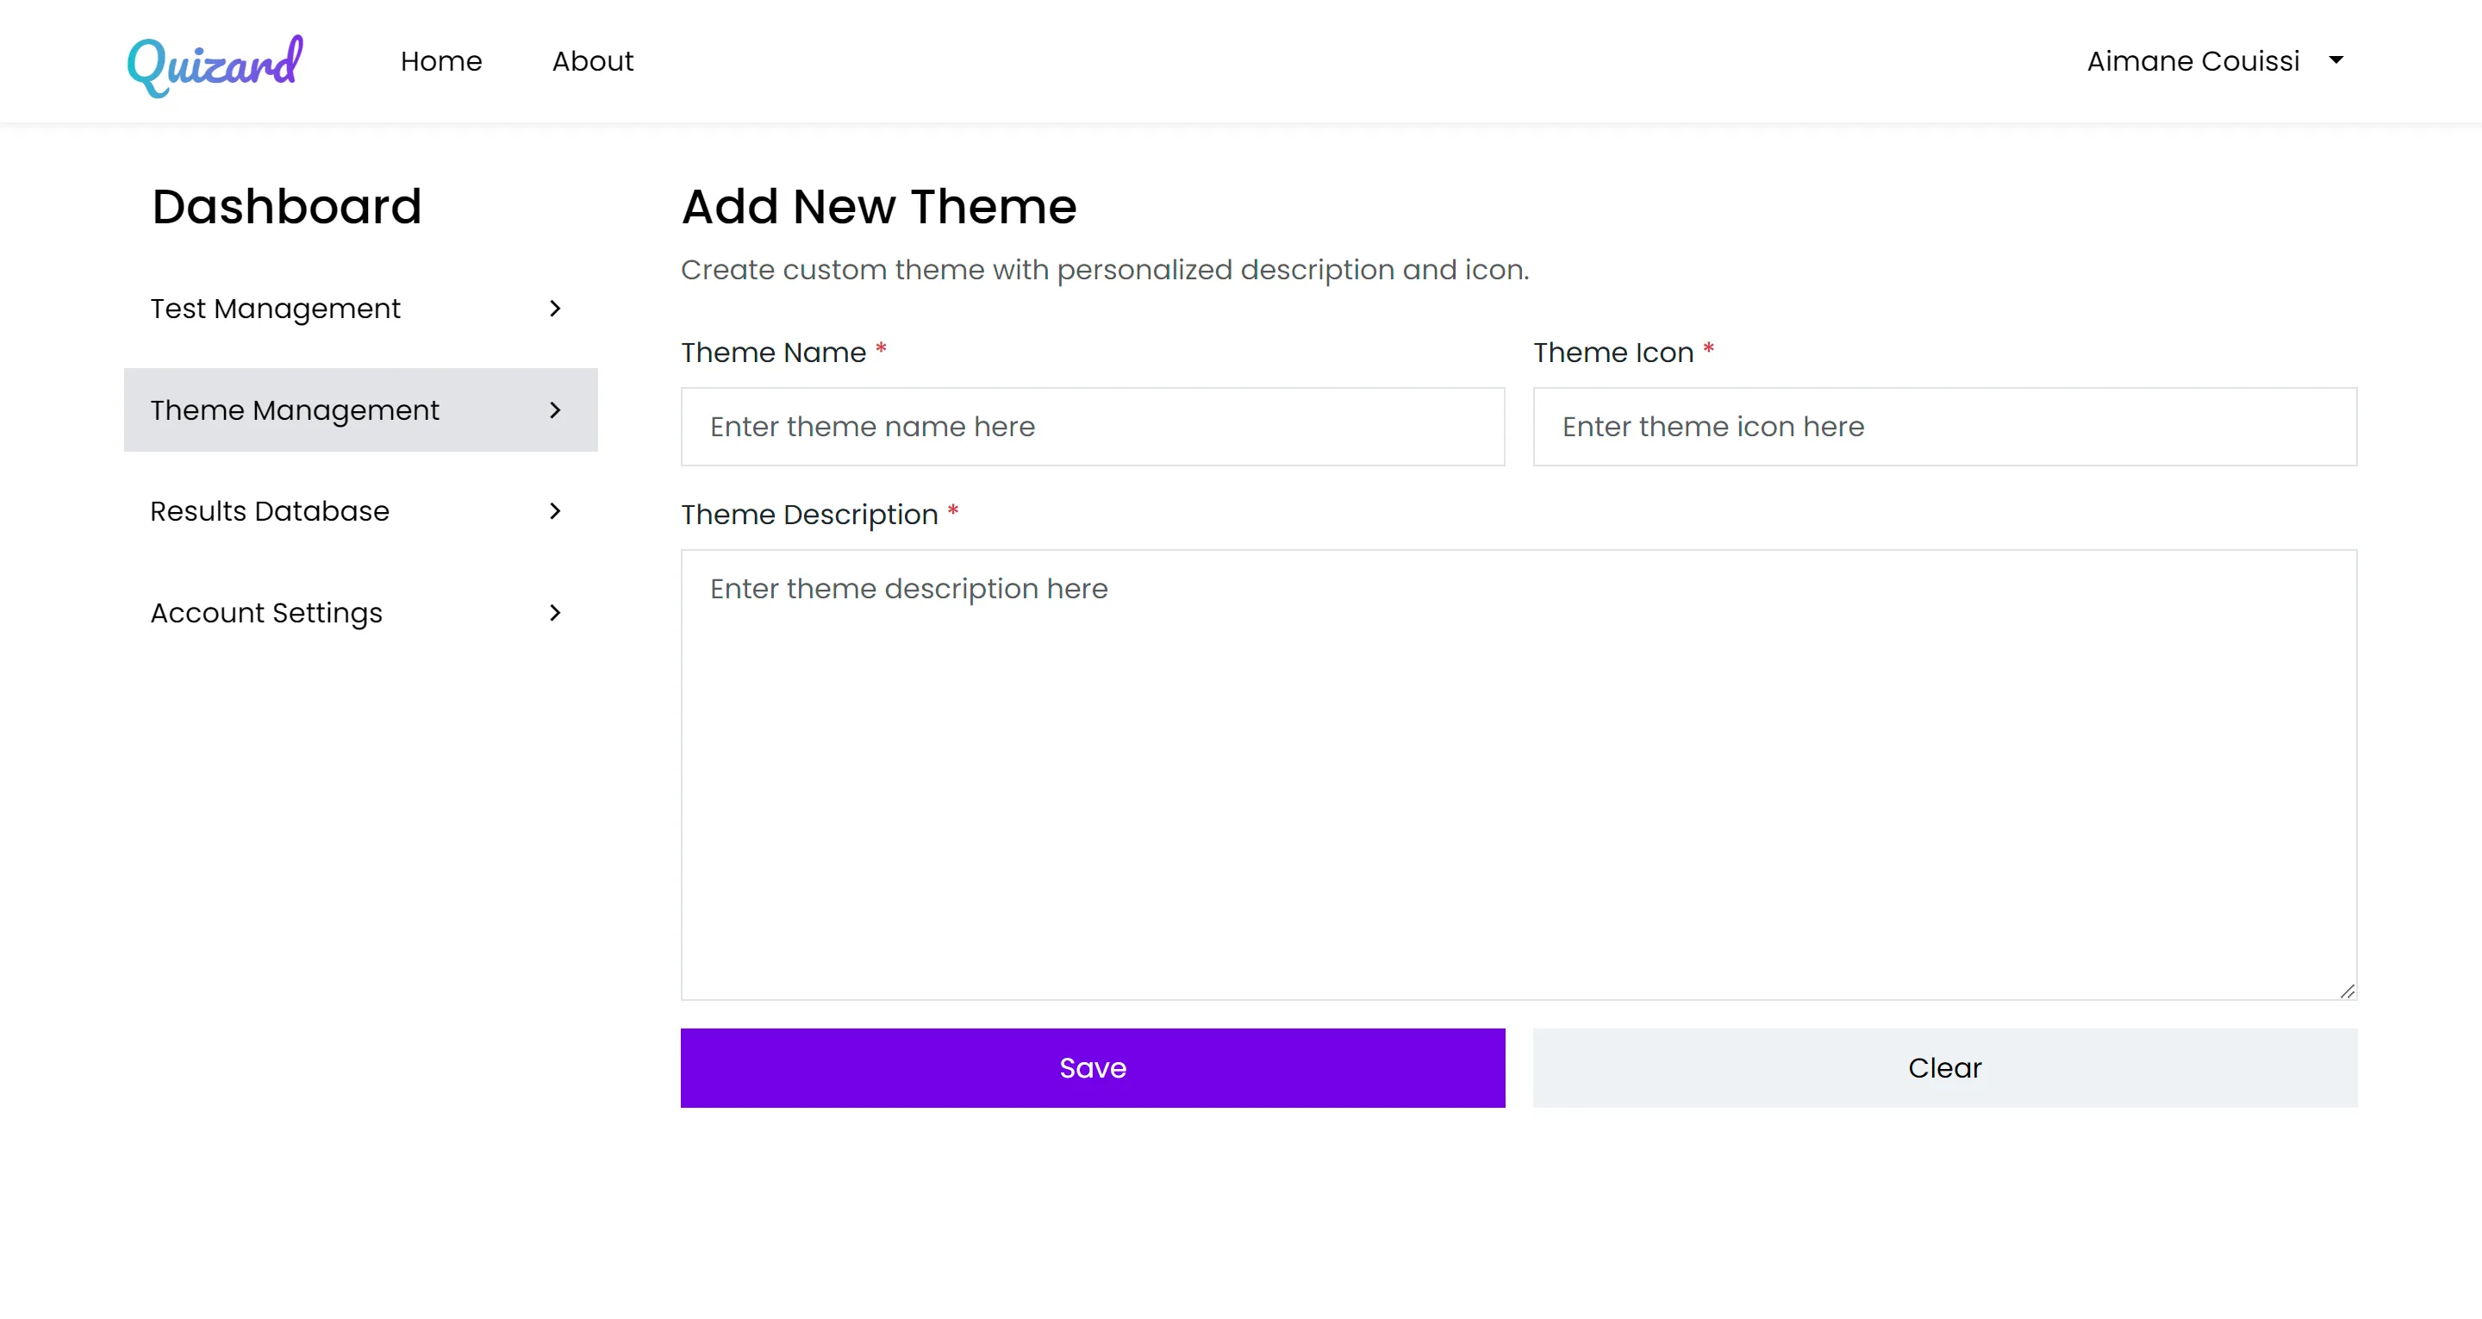This screenshot has height=1319, width=2482.
Task: Click the dropdown caret beside Aimane Couissi
Action: tap(2335, 60)
